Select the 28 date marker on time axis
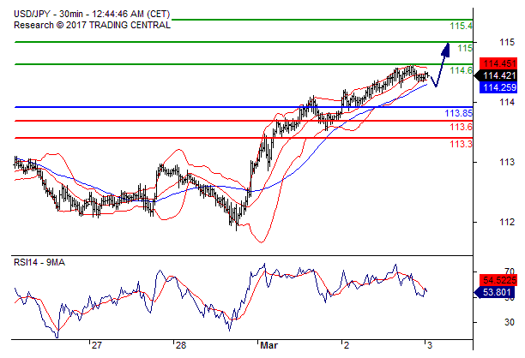Image resolution: width=525 pixels, height=358 pixels. [x=179, y=347]
